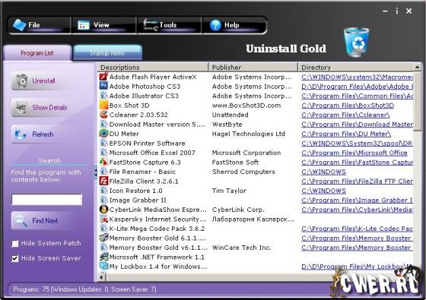Select the Download Master icon
The height and width of the screenshot is (300, 426).
(103, 125)
